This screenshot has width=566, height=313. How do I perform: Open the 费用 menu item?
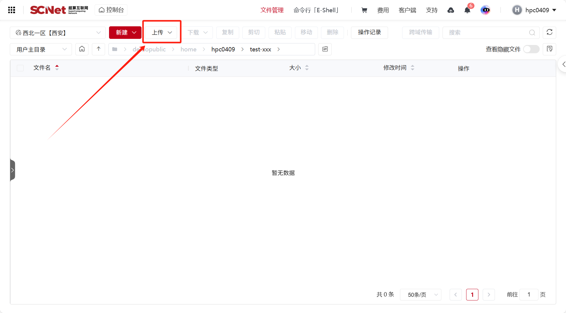pos(383,10)
